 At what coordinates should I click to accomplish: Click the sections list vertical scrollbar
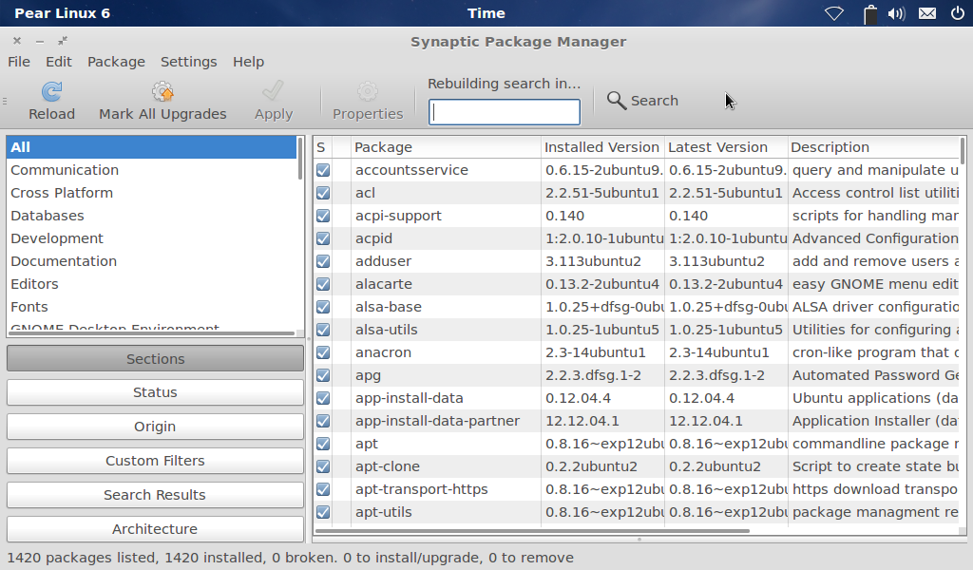[300, 159]
